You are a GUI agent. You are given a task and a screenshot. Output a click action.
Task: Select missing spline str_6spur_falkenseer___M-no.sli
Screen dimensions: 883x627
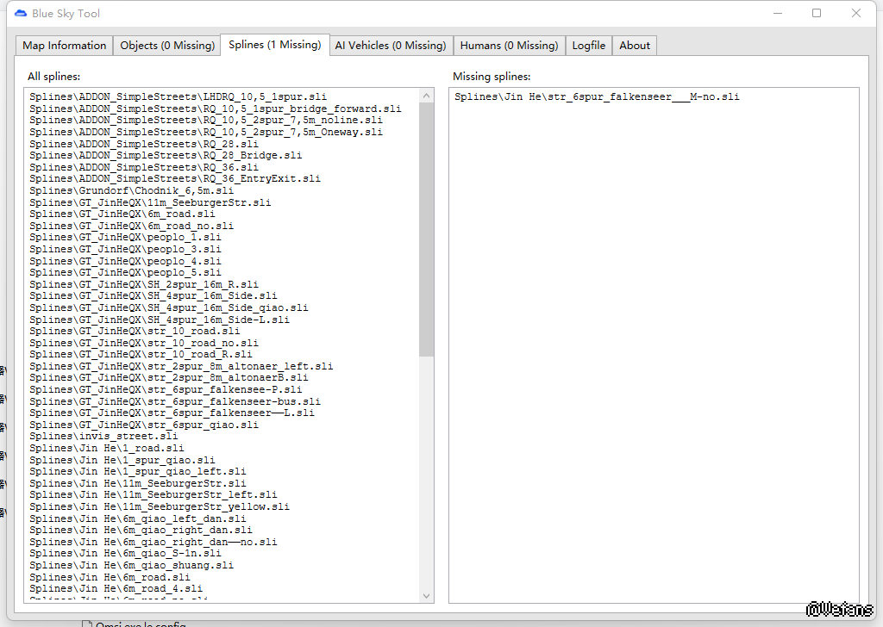pos(596,97)
